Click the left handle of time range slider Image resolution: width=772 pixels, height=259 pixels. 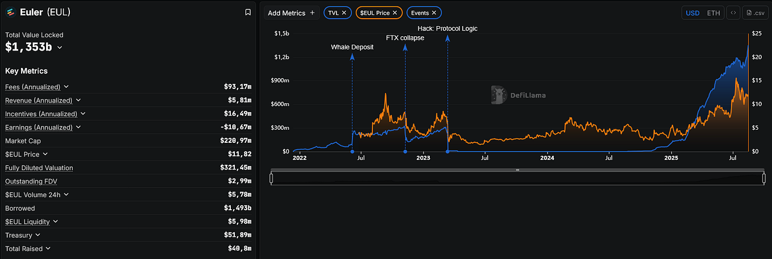(x=271, y=179)
